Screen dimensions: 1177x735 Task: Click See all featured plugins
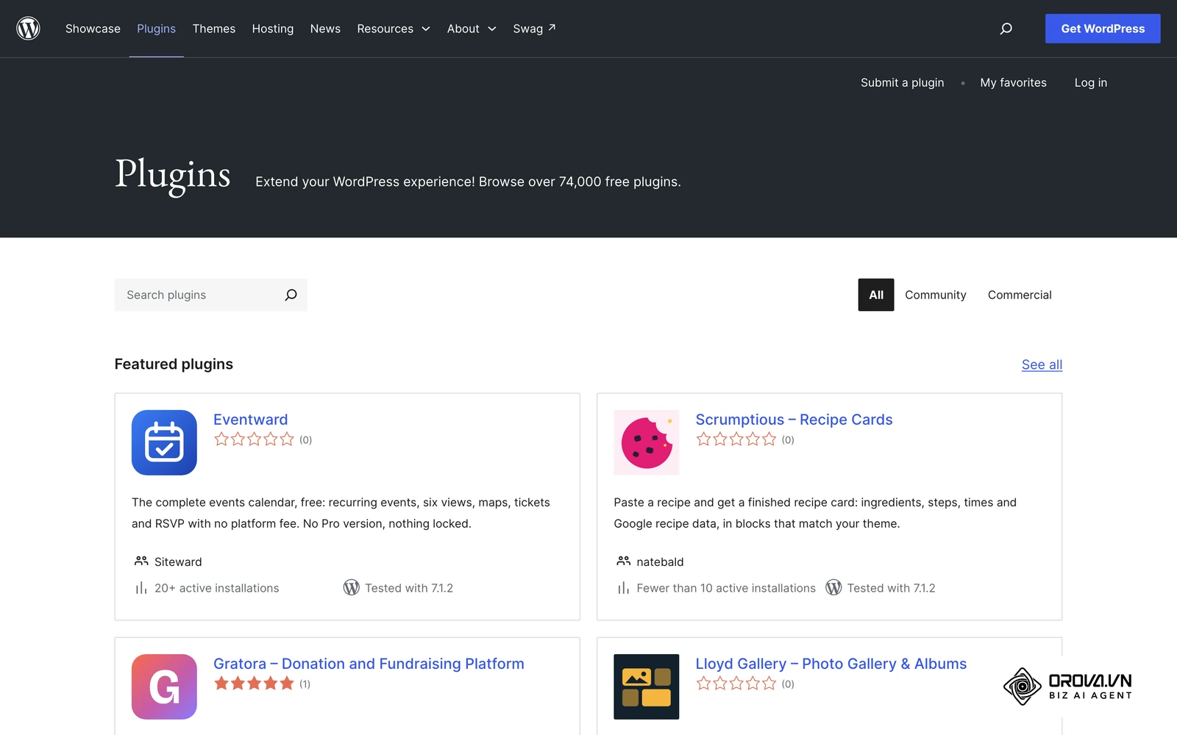[x=1042, y=365]
